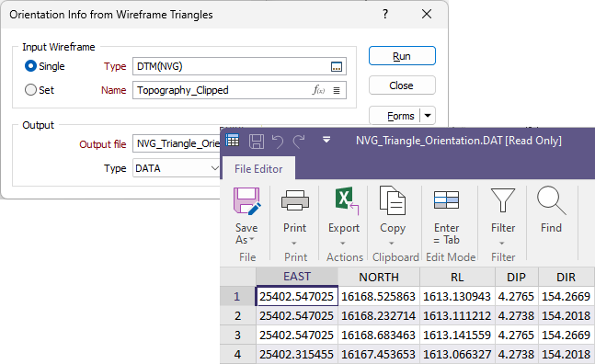Click the Copy clipboard icon
This screenshot has width=595, height=364.
point(393,200)
